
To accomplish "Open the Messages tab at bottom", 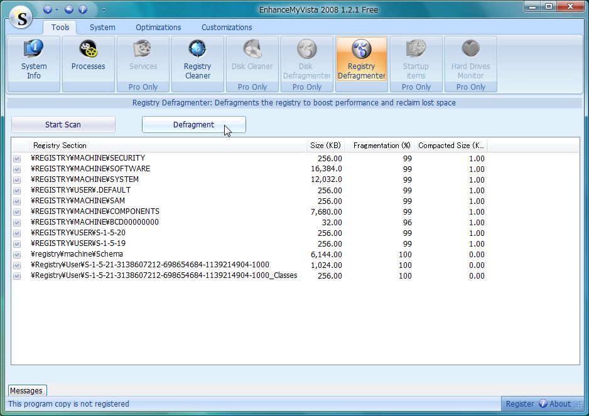I will click(27, 390).
